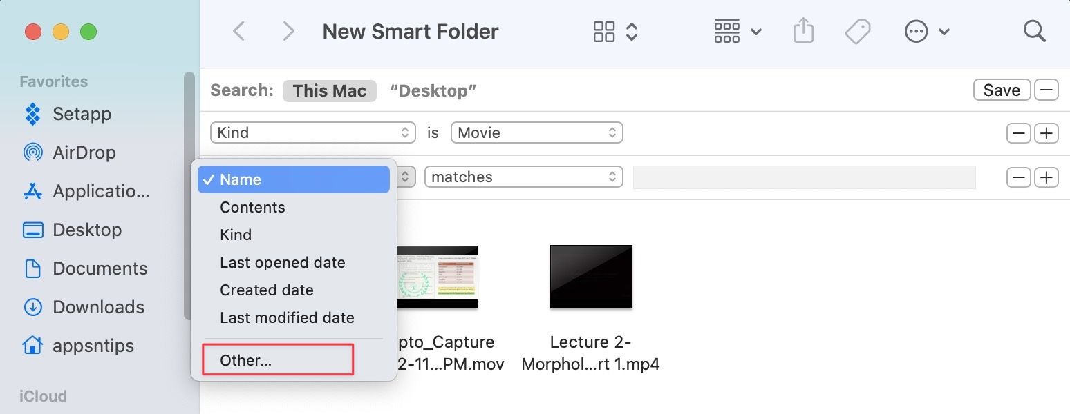The height and width of the screenshot is (414, 1070).
Task: Open the More actions ellipsis menu
Action: click(x=927, y=32)
